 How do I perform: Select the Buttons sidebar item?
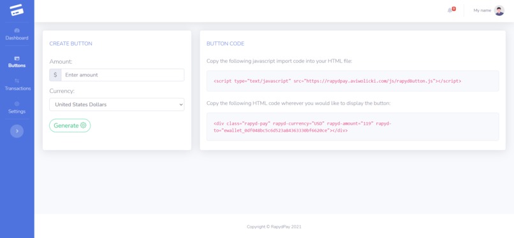tap(17, 62)
